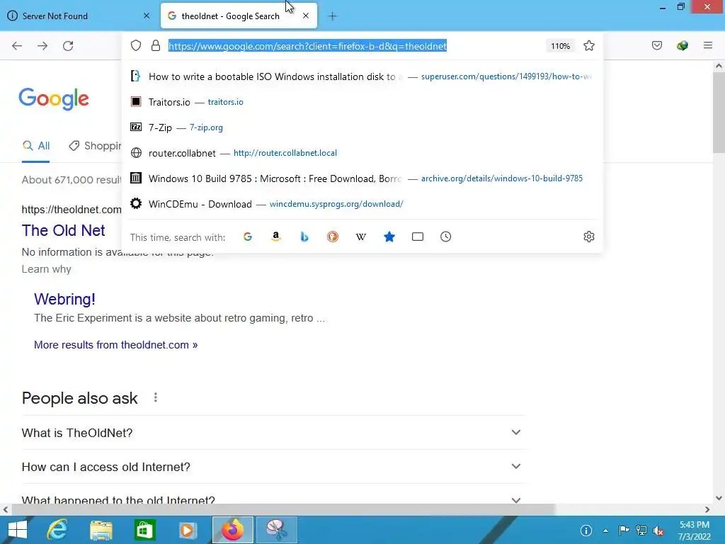725x544 pixels.
Task: Click the horizontal scrollbar thumb
Action: 283,510
